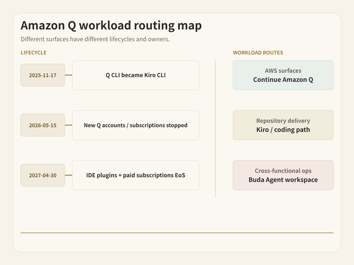Click the "Amazon Q workload routing map" title
The height and width of the screenshot is (265, 354).
click(111, 26)
